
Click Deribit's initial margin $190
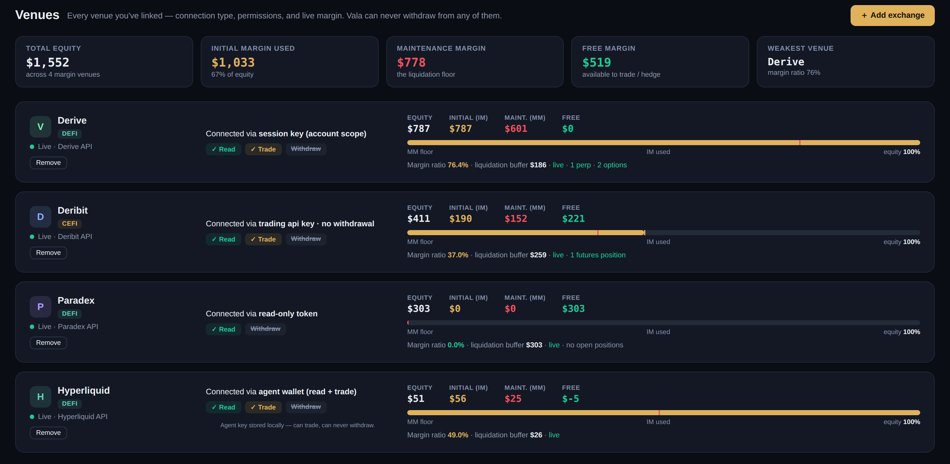pyautogui.click(x=461, y=219)
